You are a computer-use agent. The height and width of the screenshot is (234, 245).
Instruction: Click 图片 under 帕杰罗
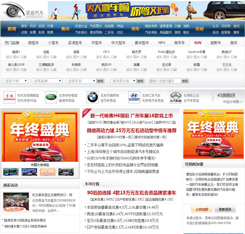coord(136,57)
